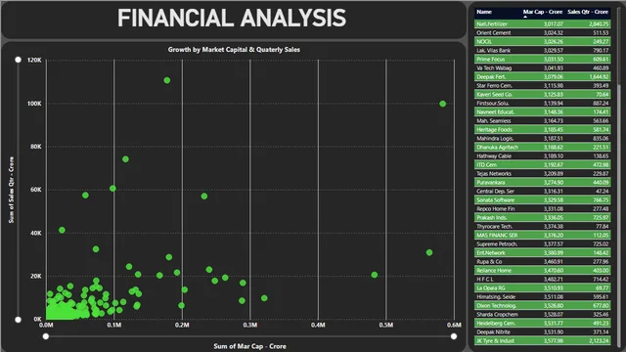Select the Hathway Cable row
Image resolution: width=626 pixels, height=352 pixels.
[542, 155]
